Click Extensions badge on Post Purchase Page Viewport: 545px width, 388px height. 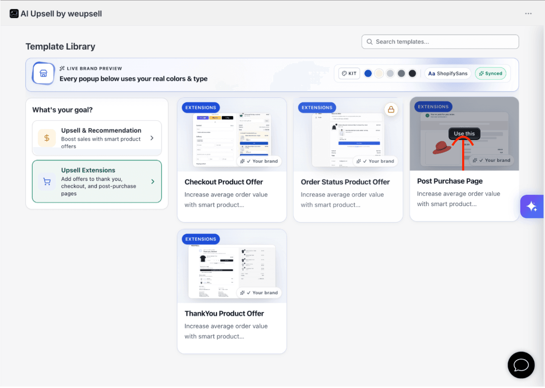click(x=433, y=107)
